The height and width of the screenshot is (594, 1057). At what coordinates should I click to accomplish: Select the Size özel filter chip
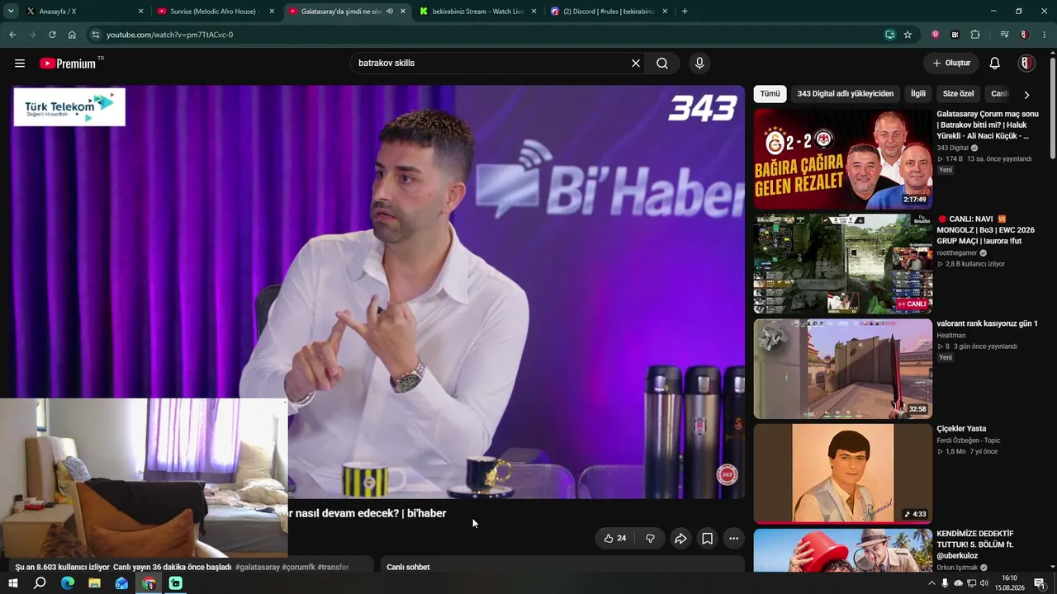pos(959,94)
